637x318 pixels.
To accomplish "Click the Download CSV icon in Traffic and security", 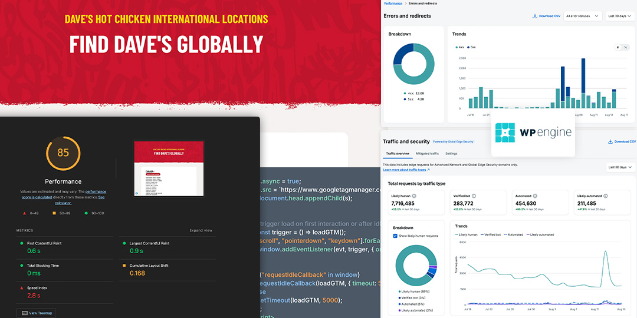I will 610,141.
